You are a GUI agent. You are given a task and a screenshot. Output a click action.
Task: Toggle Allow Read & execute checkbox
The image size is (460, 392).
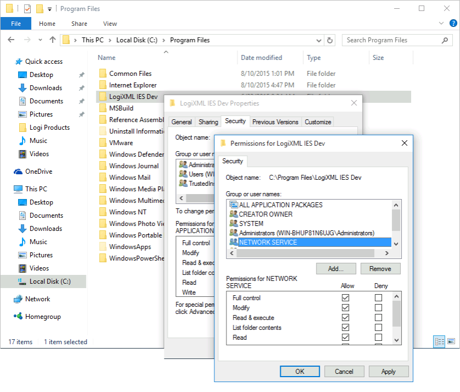pos(345,317)
